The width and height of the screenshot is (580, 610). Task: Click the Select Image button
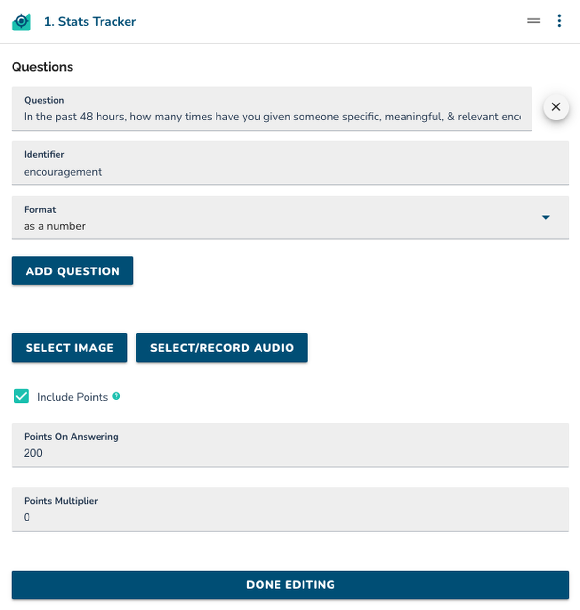point(69,348)
